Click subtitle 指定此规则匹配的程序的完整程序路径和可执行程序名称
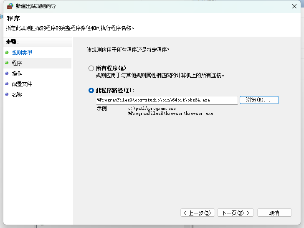 point(70,28)
